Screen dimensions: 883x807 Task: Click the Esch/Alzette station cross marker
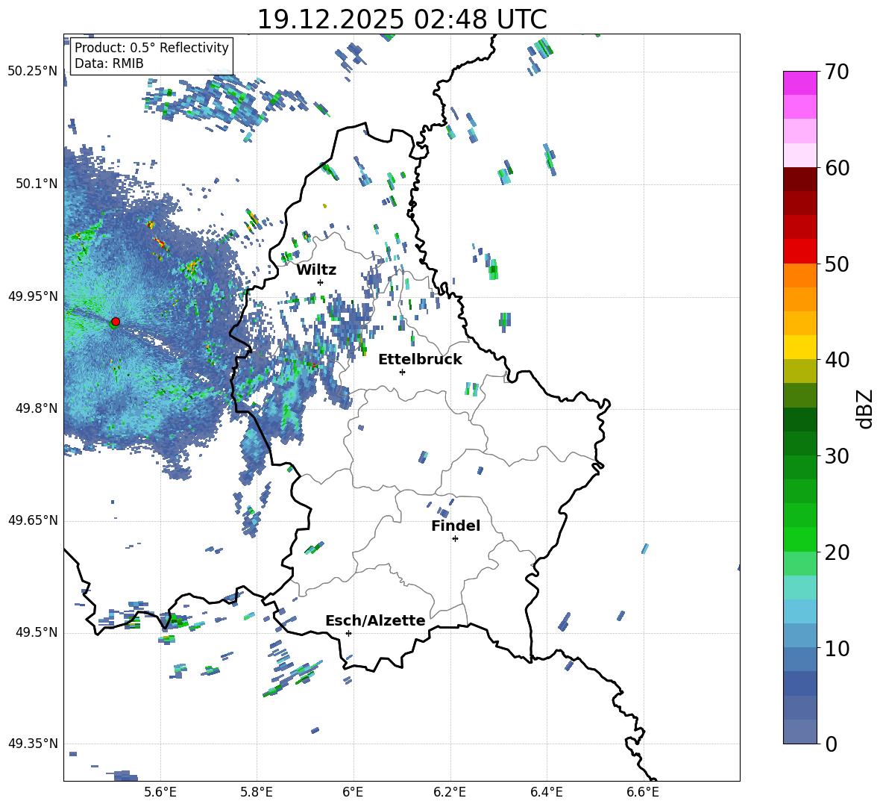[348, 633]
